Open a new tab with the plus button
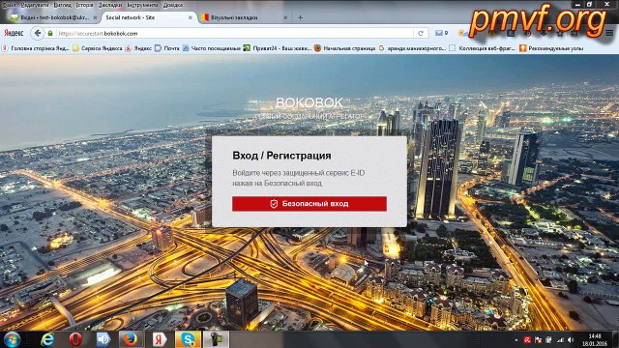The width and height of the screenshot is (619, 348). coord(300,17)
